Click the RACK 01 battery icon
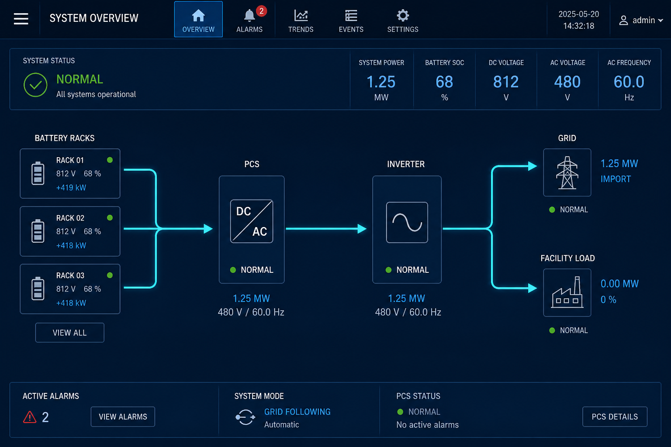This screenshot has height=447, width=671. pyautogui.click(x=38, y=173)
